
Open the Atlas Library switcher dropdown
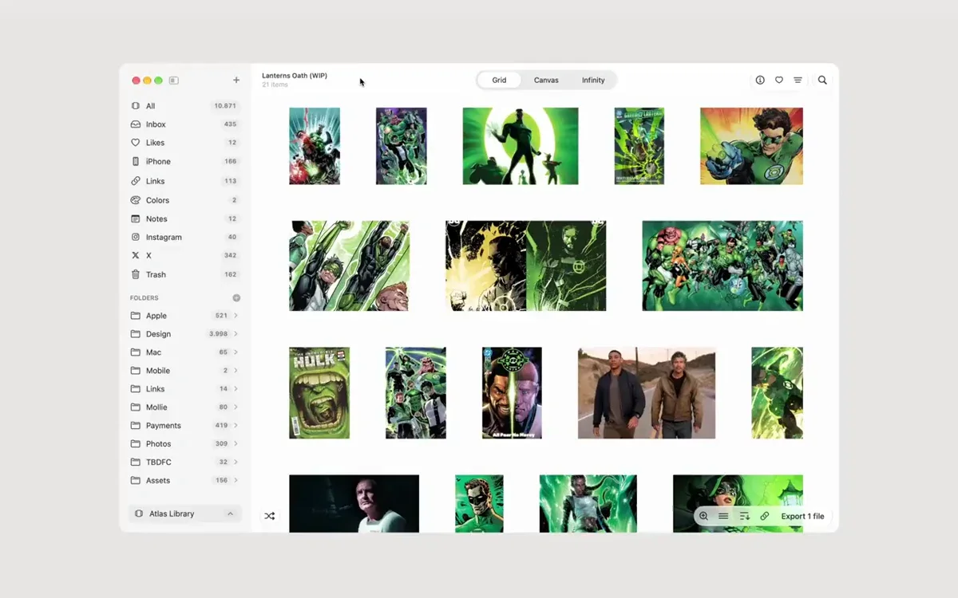pos(185,514)
